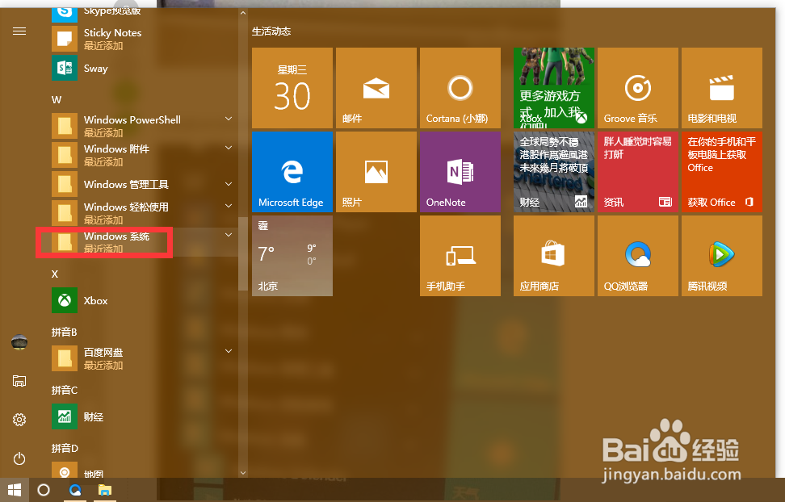
Task: Open the 应用商店 Store tile
Action: tap(553, 256)
